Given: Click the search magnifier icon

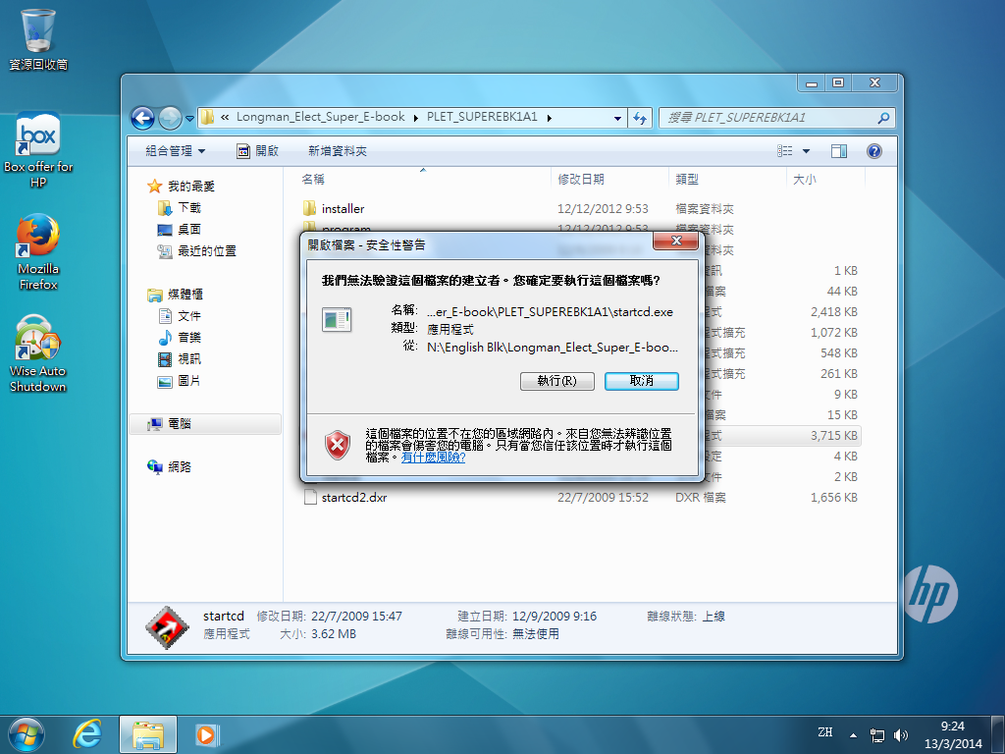Looking at the screenshot, I should [883, 118].
